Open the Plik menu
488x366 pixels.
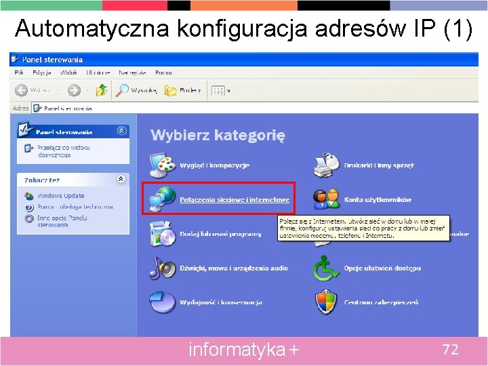(x=19, y=73)
